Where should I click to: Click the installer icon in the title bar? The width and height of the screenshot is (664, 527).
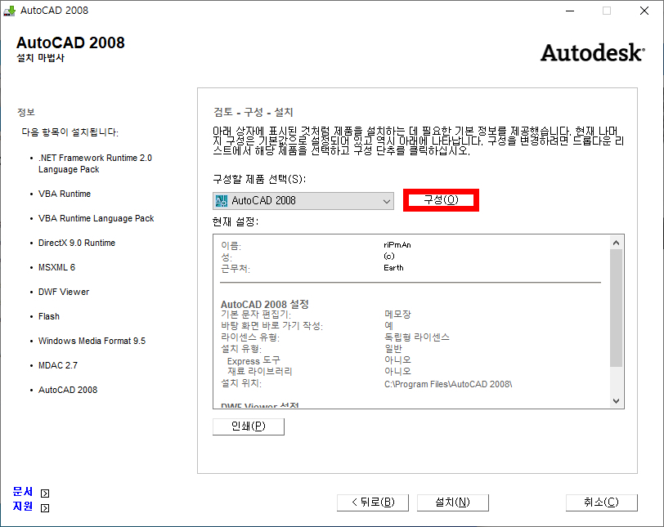9,11
